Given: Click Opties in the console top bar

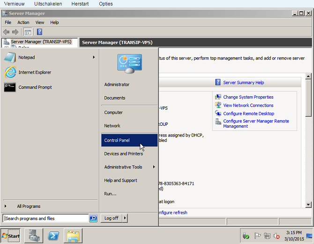Looking at the screenshot, I should 106,4.
